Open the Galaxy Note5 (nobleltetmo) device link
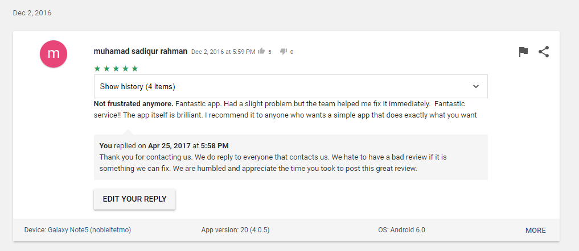The width and height of the screenshot is (579, 251). point(89,230)
